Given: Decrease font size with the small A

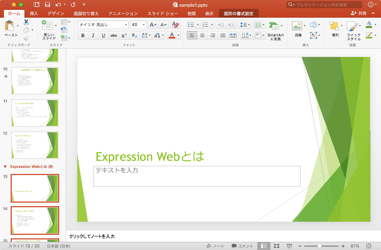Looking at the screenshot, I should (163, 25).
